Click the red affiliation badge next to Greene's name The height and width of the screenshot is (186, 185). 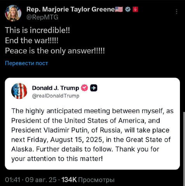pyautogui.click(x=135, y=9)
